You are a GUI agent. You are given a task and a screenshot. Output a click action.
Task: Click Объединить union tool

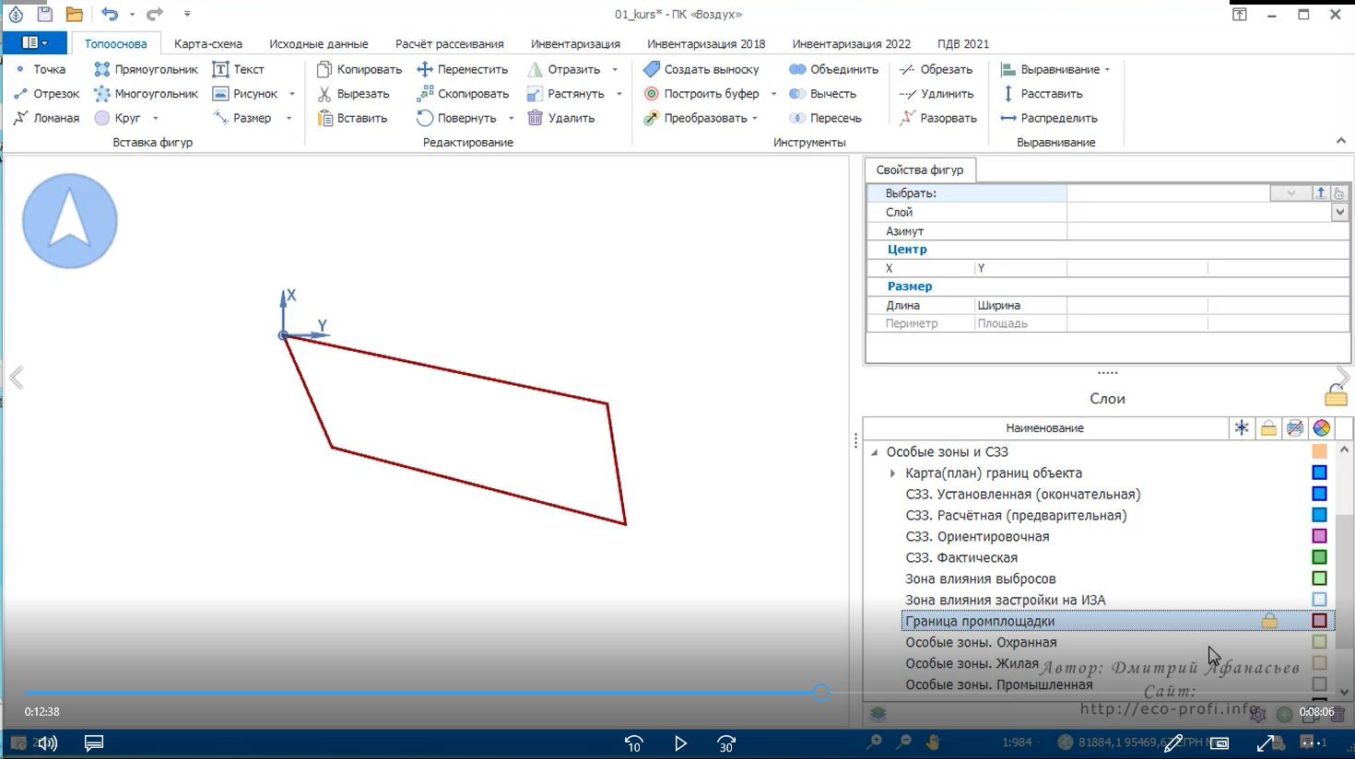834,69
